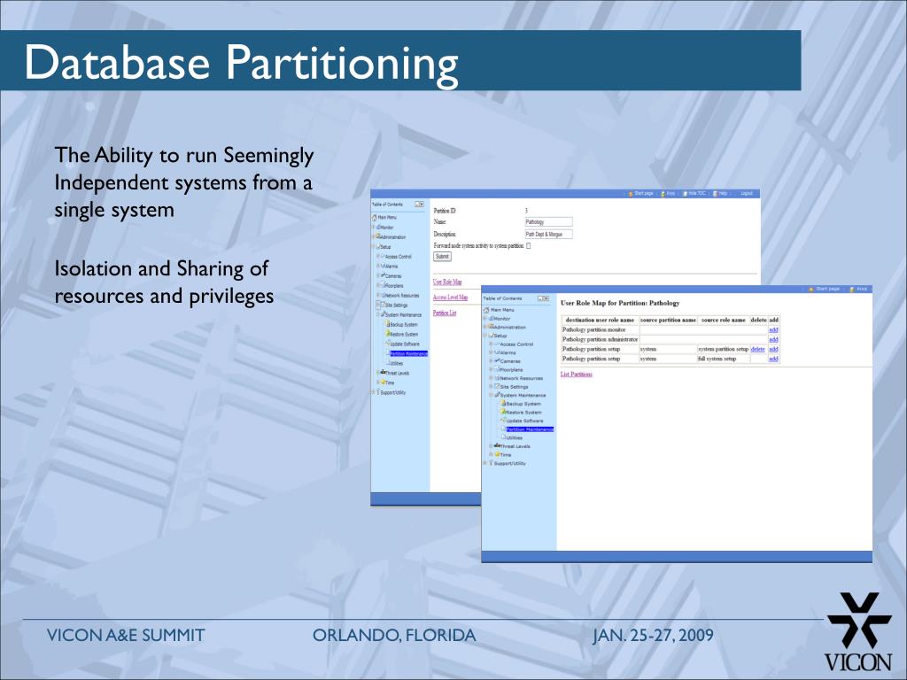
Task: Expand the Access Control node in the User Role Map window tree
Action: pyautogui.click(x=491, y=344)
